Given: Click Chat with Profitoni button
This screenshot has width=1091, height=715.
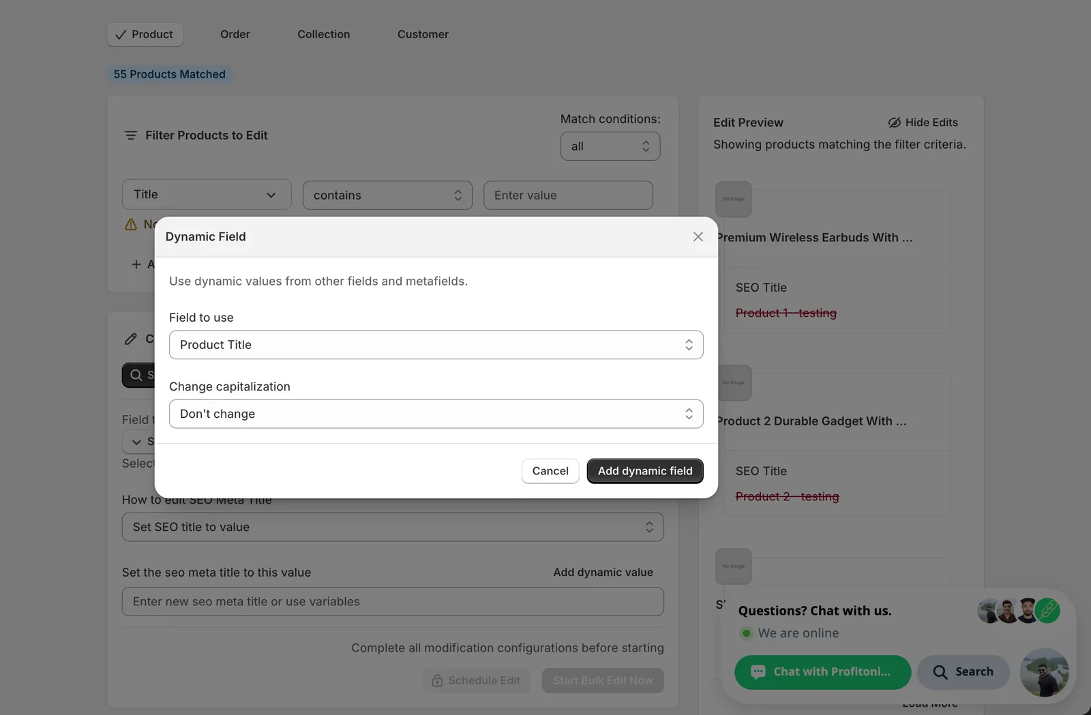Looking at the screenshot, I should click(822, 672).
